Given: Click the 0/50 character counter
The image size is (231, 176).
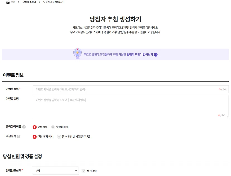Looking at the screenshot, I should tap(222, 115).
